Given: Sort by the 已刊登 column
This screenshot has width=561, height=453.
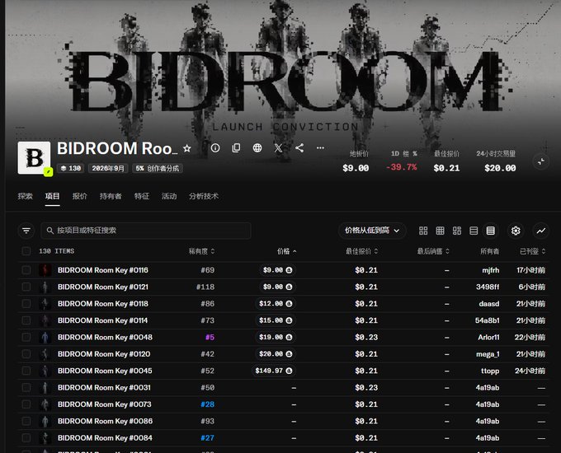Looking at the screenshot, I should tap(533, 251).
